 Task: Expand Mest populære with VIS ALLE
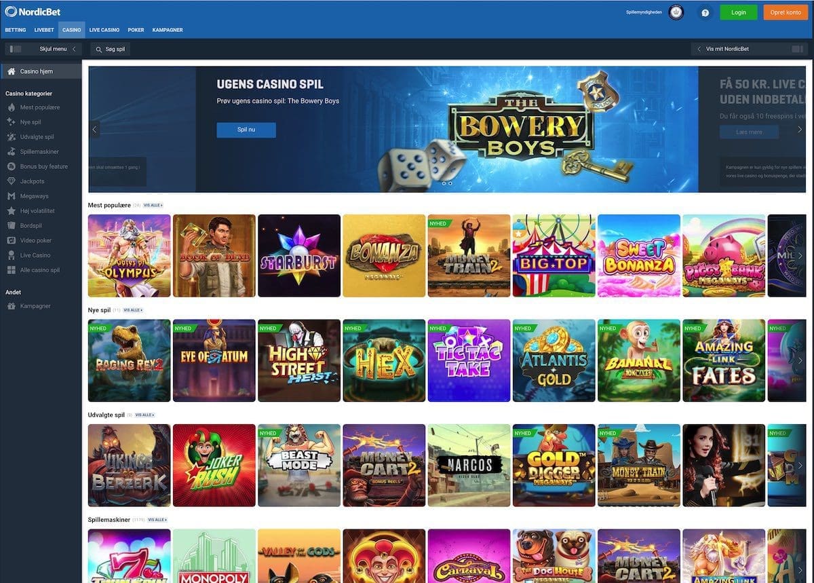(151, 205)
